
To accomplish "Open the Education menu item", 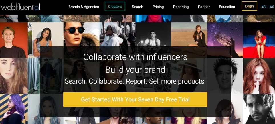I will click(x=227, y=7).
